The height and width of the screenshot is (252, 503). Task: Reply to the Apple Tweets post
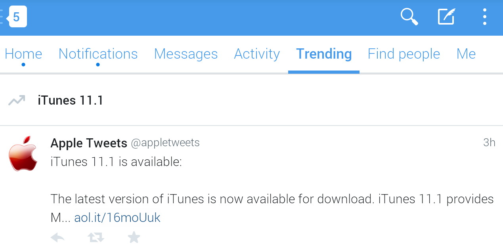click(x=58, y=237)
